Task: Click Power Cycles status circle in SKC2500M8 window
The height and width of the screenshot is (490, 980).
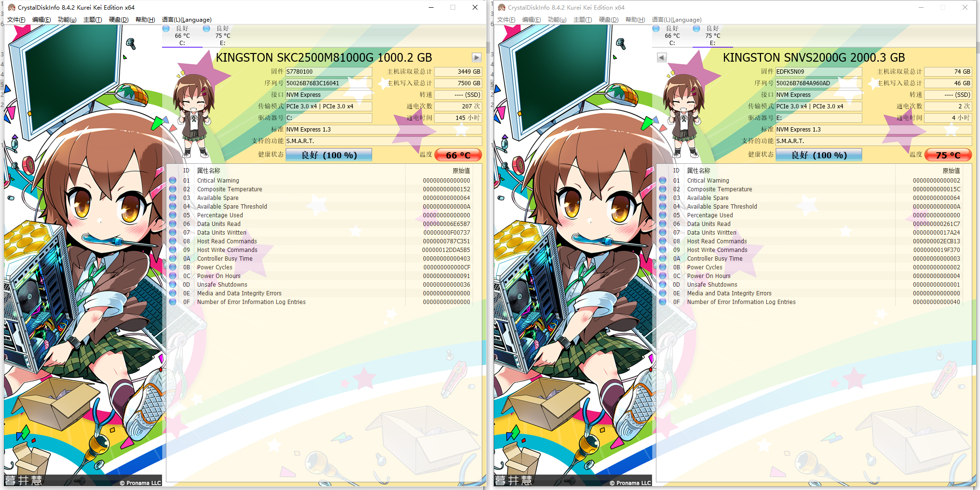Action: click(173, 267)
